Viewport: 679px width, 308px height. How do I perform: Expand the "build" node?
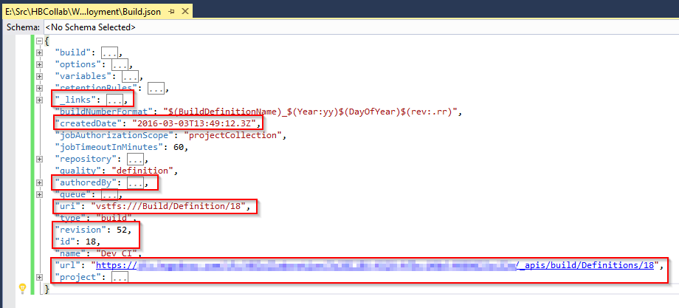(x=39, y=53)
